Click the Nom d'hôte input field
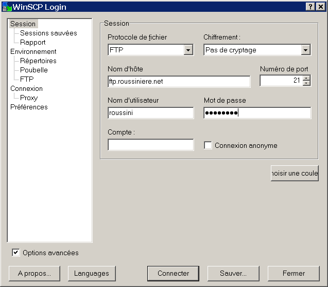 pyautogui.click(x=179, y=82)
